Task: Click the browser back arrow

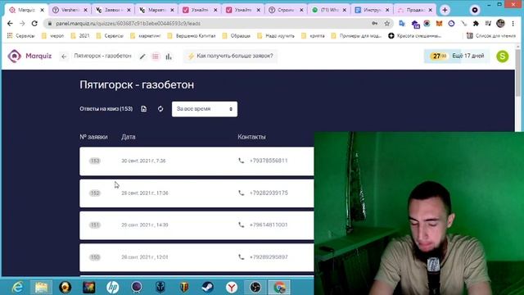Action: pos(10,24)
